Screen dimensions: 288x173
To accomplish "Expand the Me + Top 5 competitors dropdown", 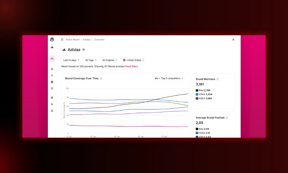I will tap(169, 78).
